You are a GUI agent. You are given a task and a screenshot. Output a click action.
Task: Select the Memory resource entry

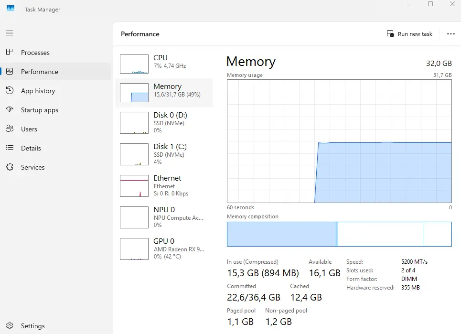click(x=164, y=90)
